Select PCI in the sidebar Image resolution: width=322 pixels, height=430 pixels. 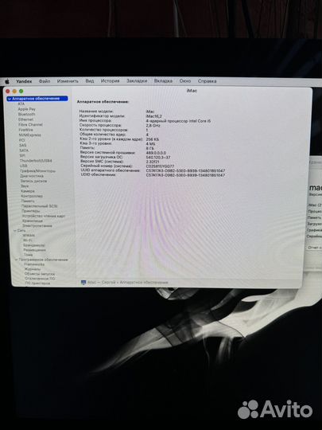[x=22, y=140]
